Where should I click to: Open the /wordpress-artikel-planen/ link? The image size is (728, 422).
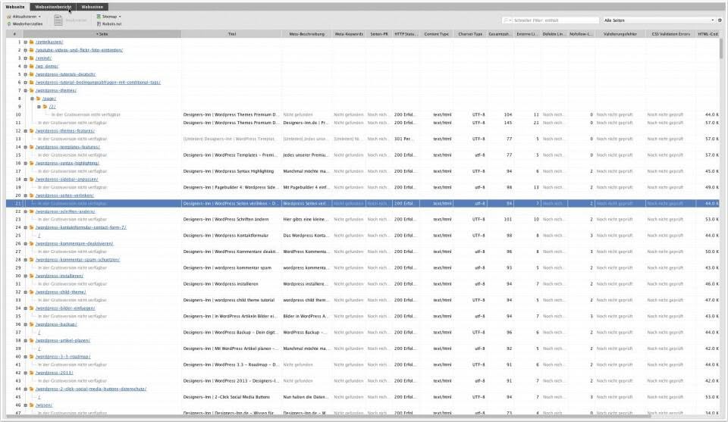point(63,340)
